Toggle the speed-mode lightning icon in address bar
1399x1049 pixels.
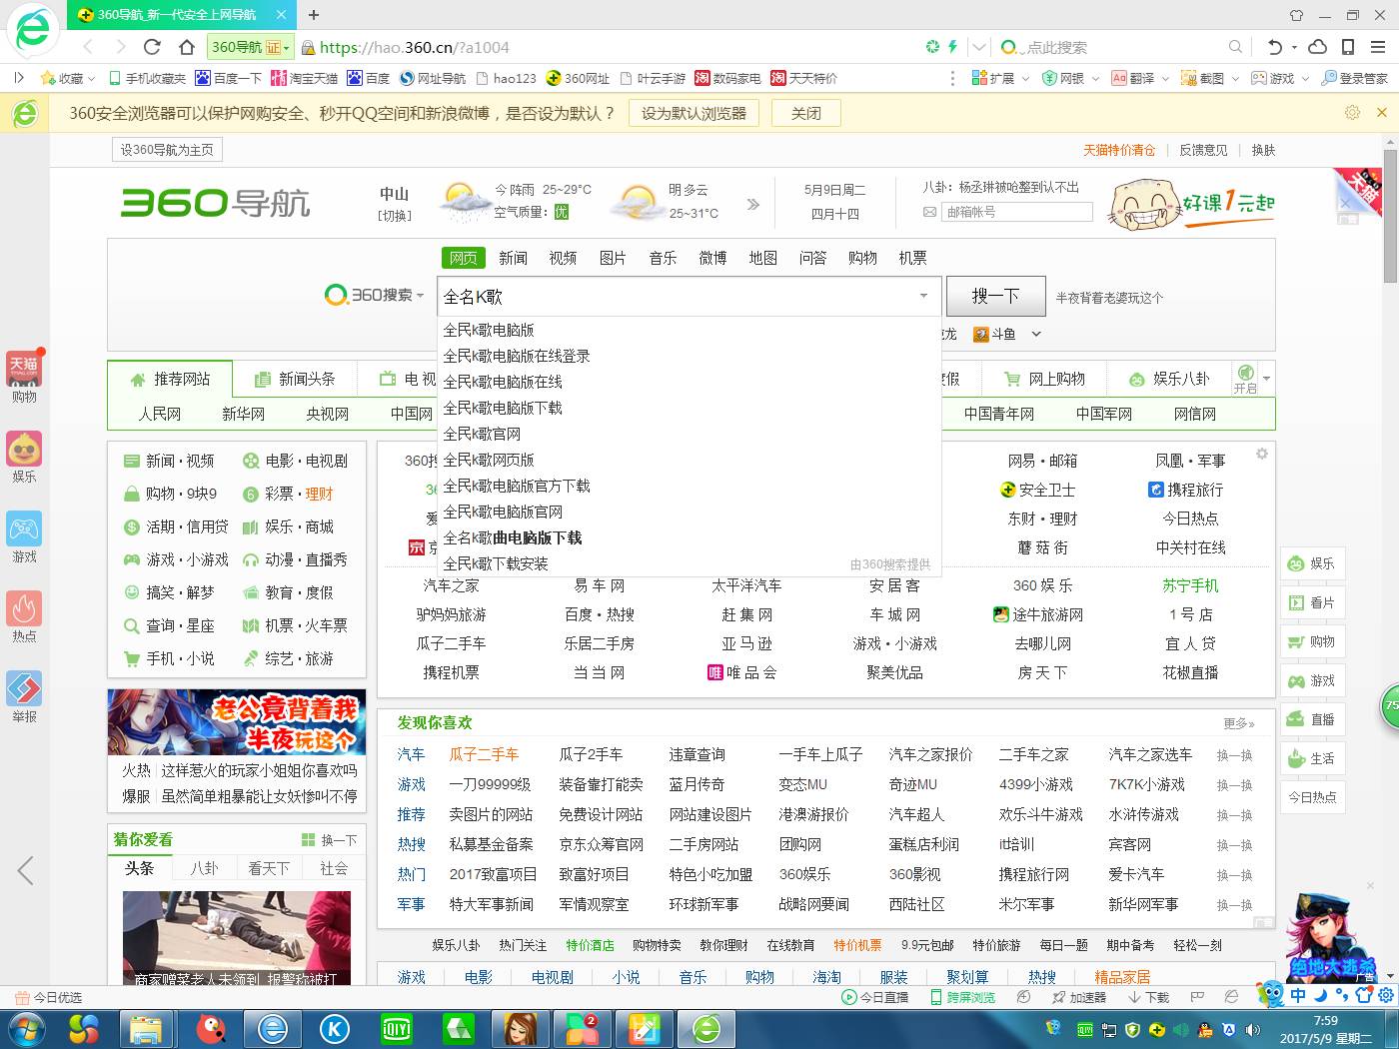[x=952, y=47]
